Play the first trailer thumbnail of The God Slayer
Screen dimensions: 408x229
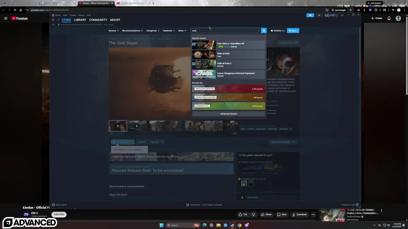(118, 126)
